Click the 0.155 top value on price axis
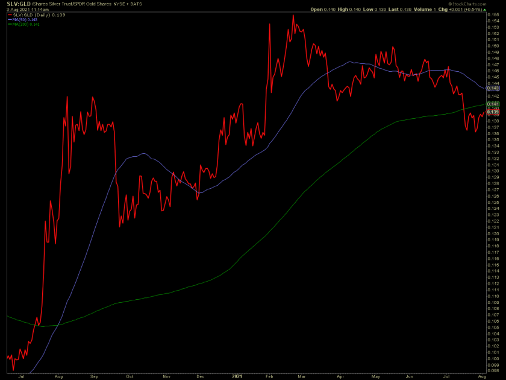This screenshot has width=506, height=380. 492,14
